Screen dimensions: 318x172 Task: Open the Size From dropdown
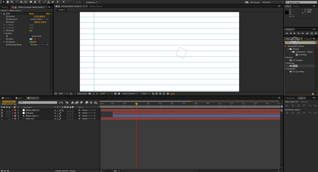pos(39,19)
